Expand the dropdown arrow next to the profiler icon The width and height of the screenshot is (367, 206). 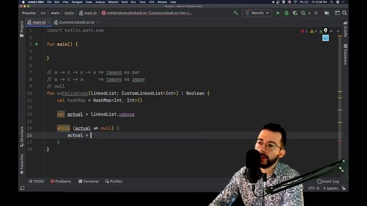tap(310, 13)
